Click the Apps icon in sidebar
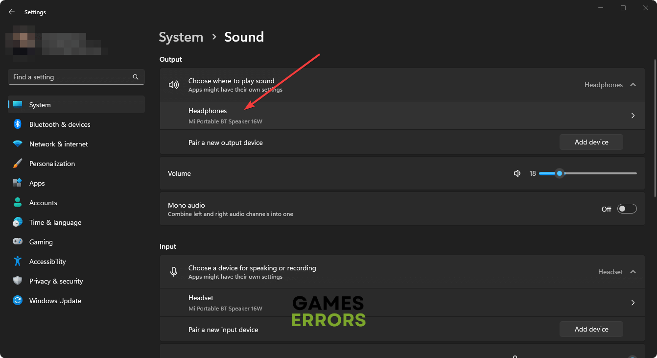 coord(18,183)
